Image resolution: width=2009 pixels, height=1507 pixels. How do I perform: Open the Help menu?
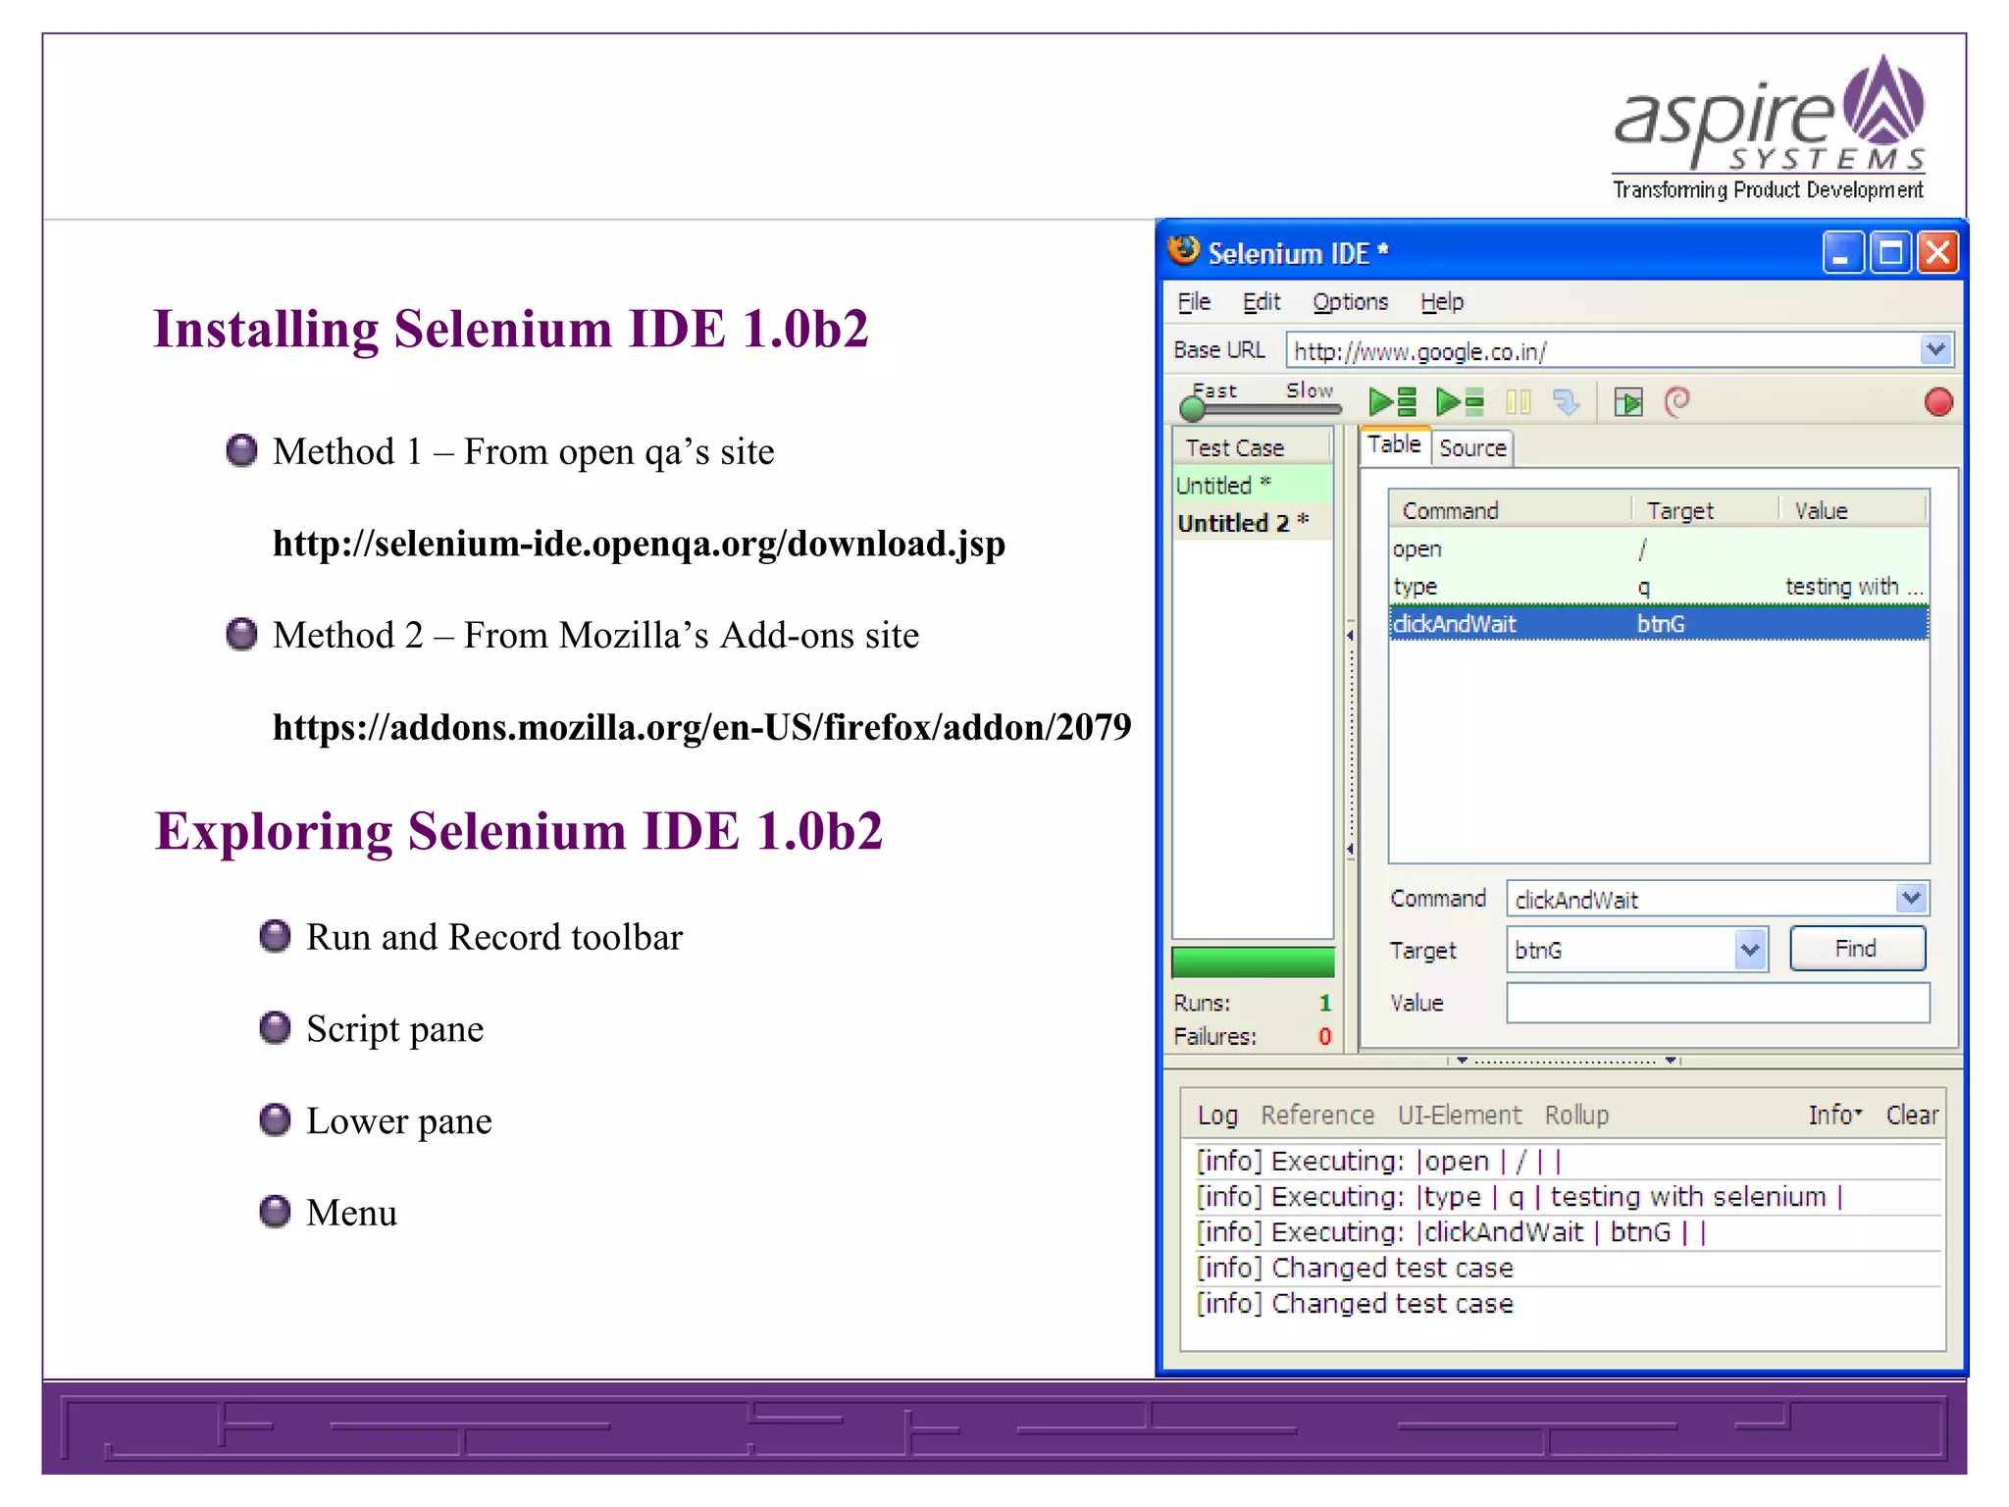pyautogui.click(x=1442, y=302)
